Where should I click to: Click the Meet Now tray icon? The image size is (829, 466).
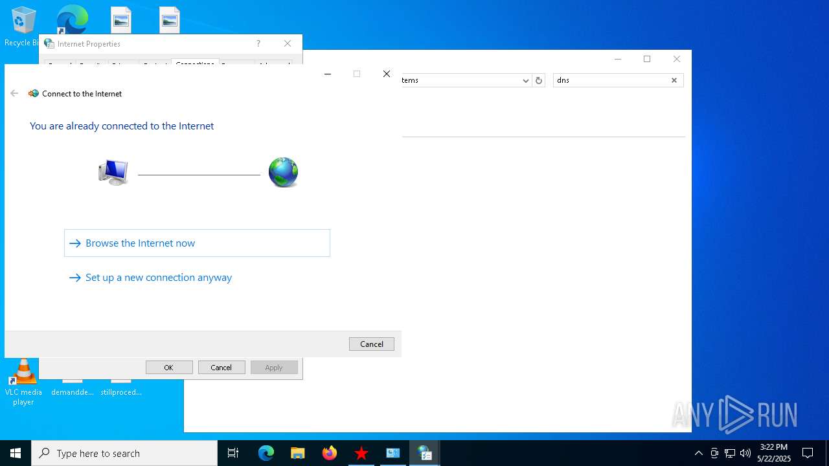click(714, 453)
